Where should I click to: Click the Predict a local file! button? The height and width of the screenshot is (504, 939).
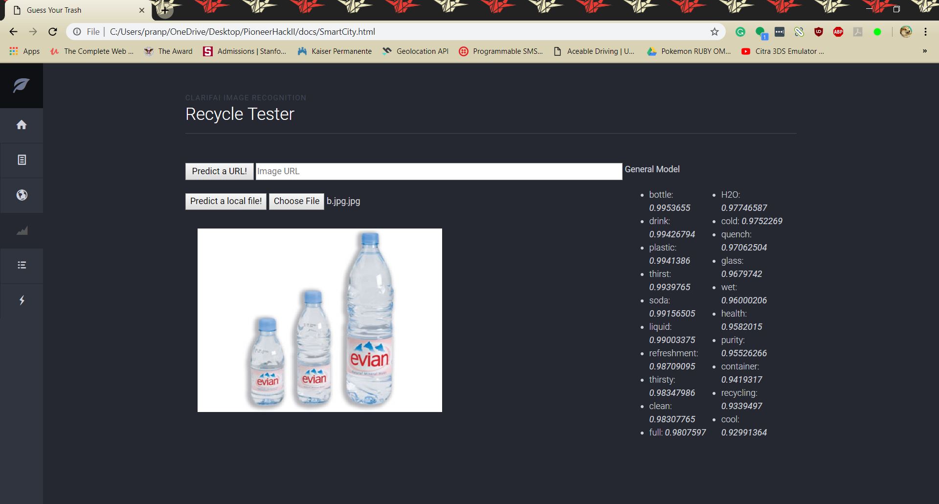pos(226,201)
